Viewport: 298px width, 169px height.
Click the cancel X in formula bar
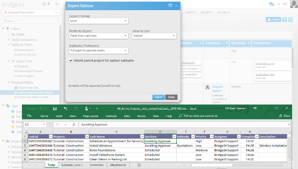[x=57, y=124]
